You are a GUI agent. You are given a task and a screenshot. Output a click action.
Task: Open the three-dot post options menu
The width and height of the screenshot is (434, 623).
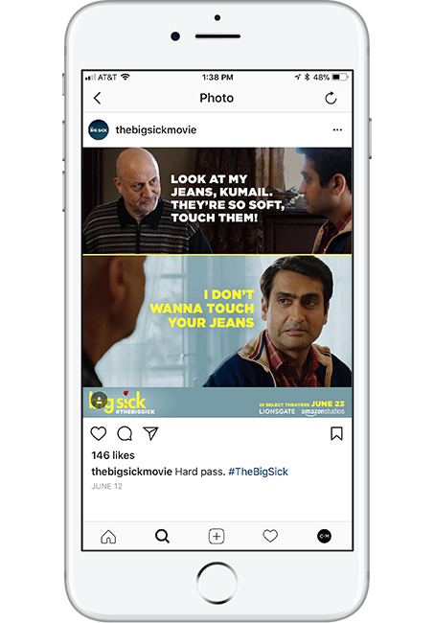point(337,129)
